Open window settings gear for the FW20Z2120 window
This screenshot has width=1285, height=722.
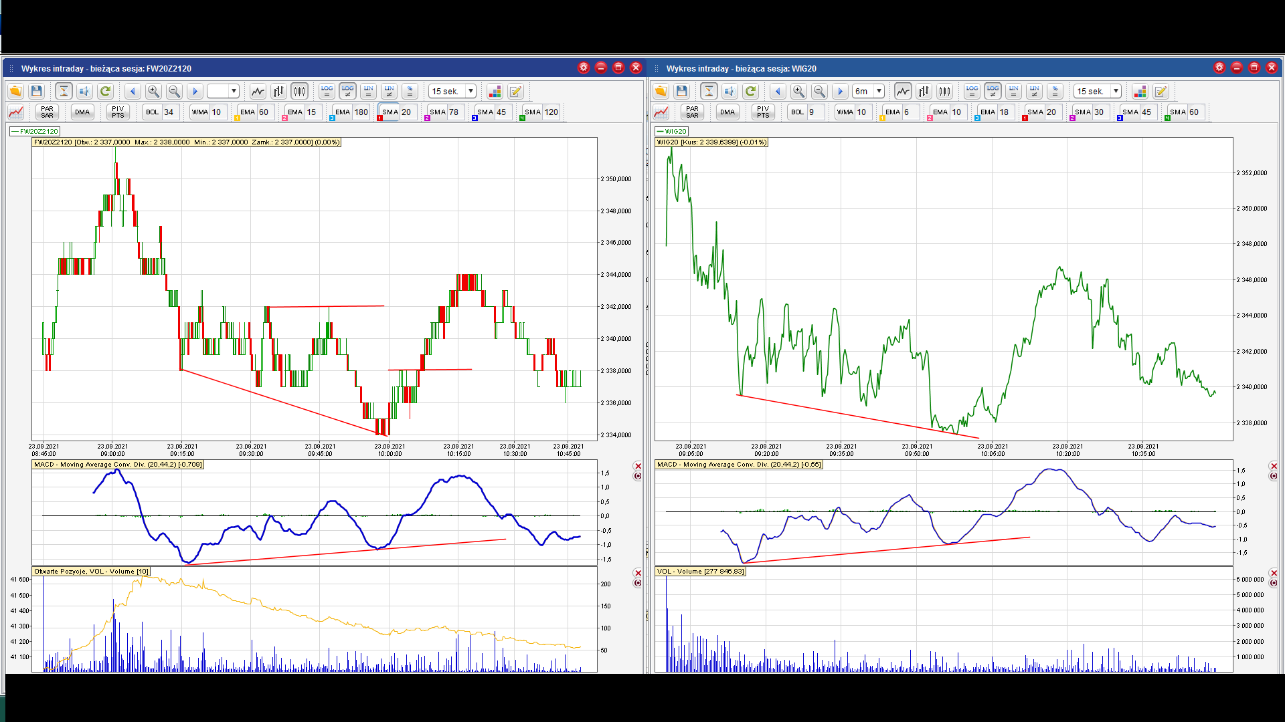coord(584,68)
